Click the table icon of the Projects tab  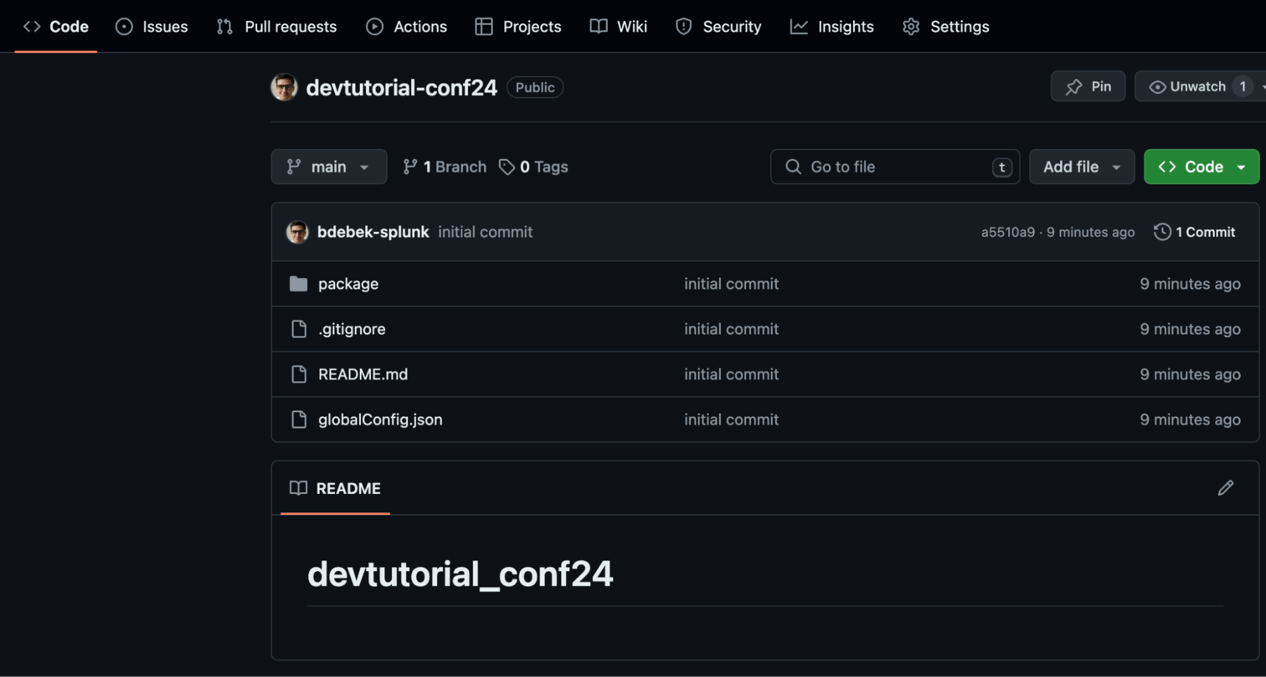(x=484, y=27)
